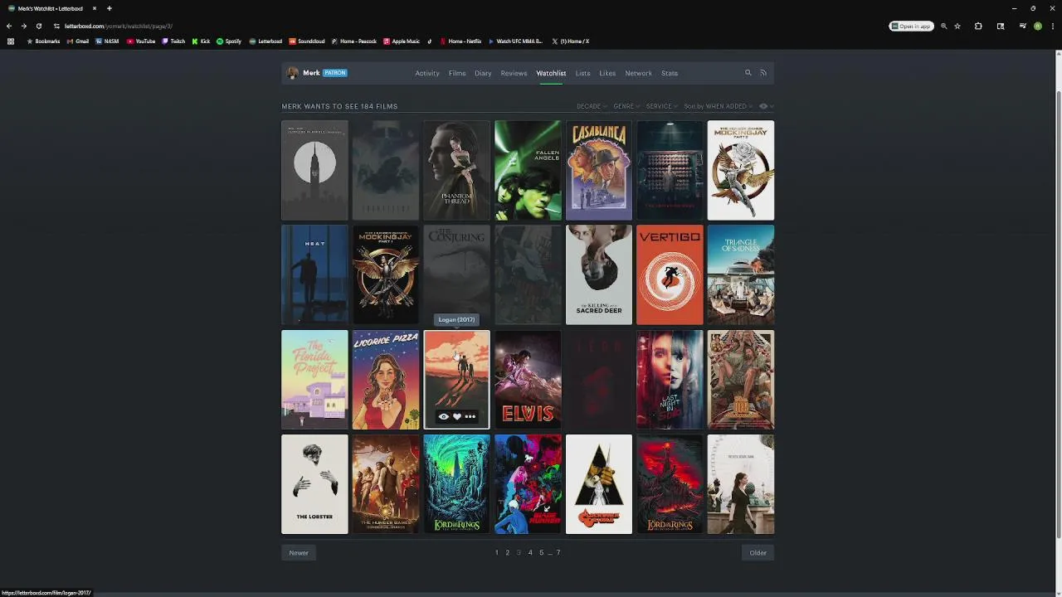Open the Letterboxd bookmark
The width and height of the screenshot is (1062, 597).
265,41
